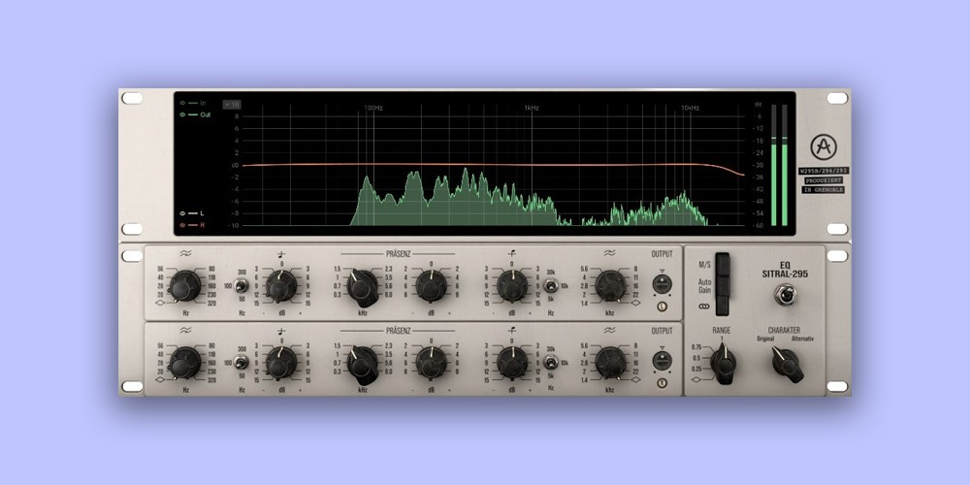Click the bottom channel low-pass kHz filter knob
Viewport: 970px width, 485px height.
(610, 363)
